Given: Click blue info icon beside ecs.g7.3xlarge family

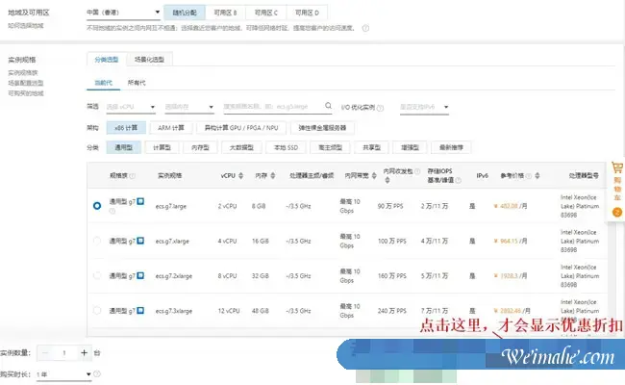Looking at the screenshot, I should coord(140,312).
